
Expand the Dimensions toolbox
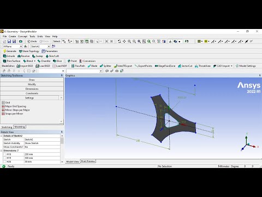tap(32, 89)
